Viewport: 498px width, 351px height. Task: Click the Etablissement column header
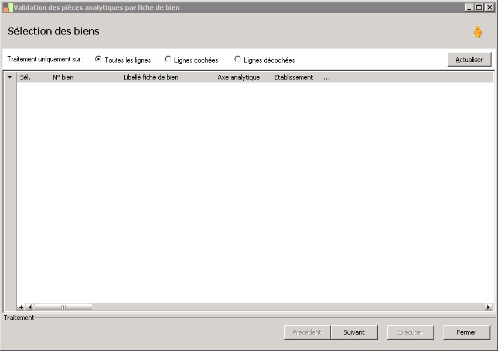(x=294, y=77)
